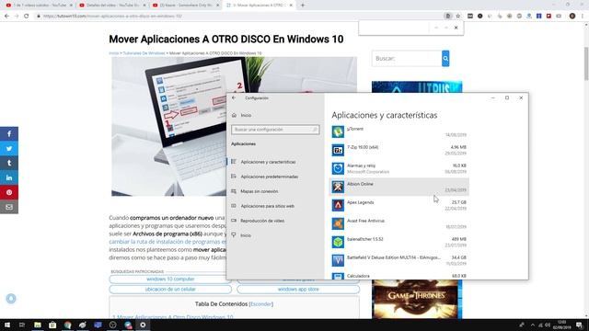Select Aplicaciones y características in the sidebar
The width and height of the screenshot is (589, 331).
(268, 162)
